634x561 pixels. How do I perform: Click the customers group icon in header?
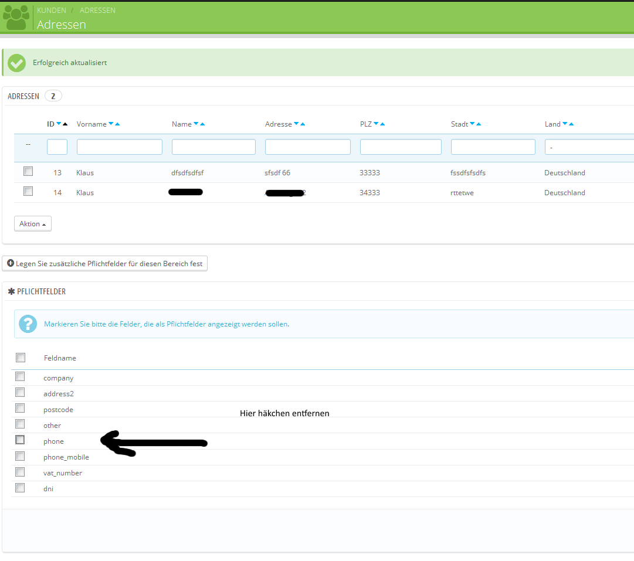16,18
